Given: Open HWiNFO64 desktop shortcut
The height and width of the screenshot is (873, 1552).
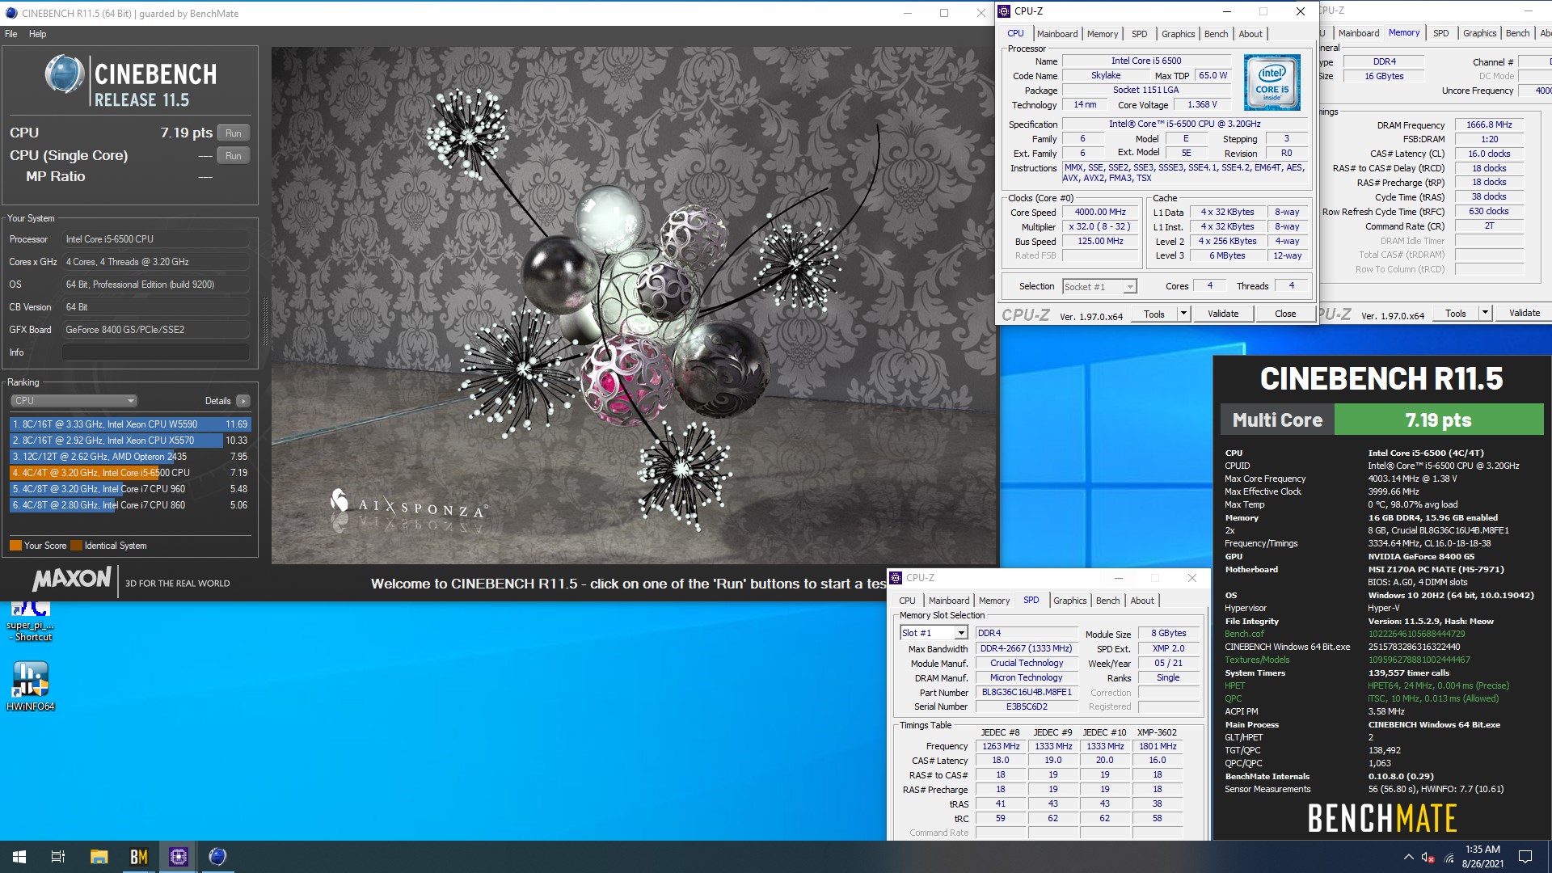Looking at the screenshot, I should (31, 685).
